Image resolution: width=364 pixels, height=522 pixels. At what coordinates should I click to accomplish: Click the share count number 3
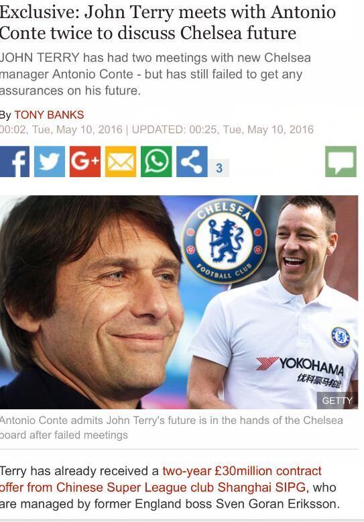[x=219, y=168]
